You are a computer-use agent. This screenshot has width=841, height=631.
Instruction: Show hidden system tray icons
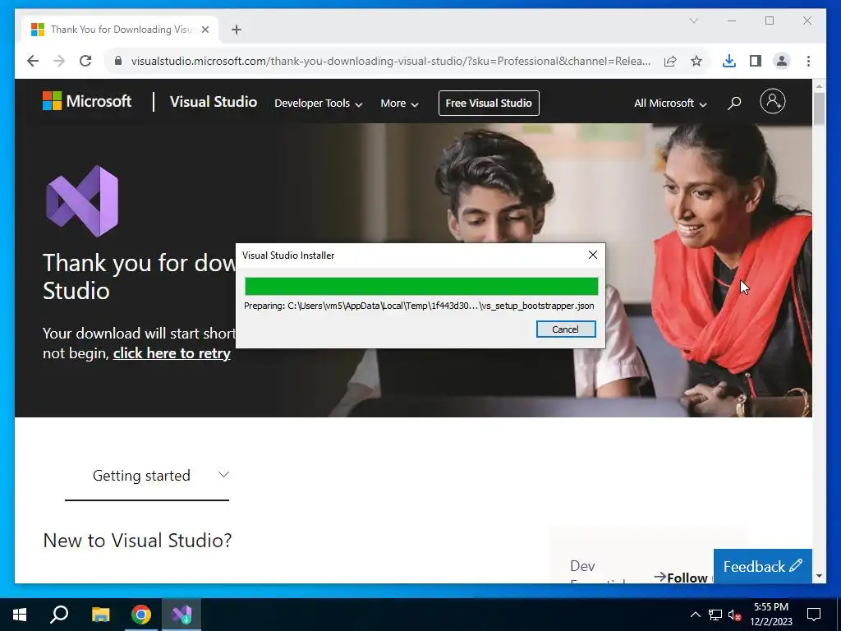695,615
